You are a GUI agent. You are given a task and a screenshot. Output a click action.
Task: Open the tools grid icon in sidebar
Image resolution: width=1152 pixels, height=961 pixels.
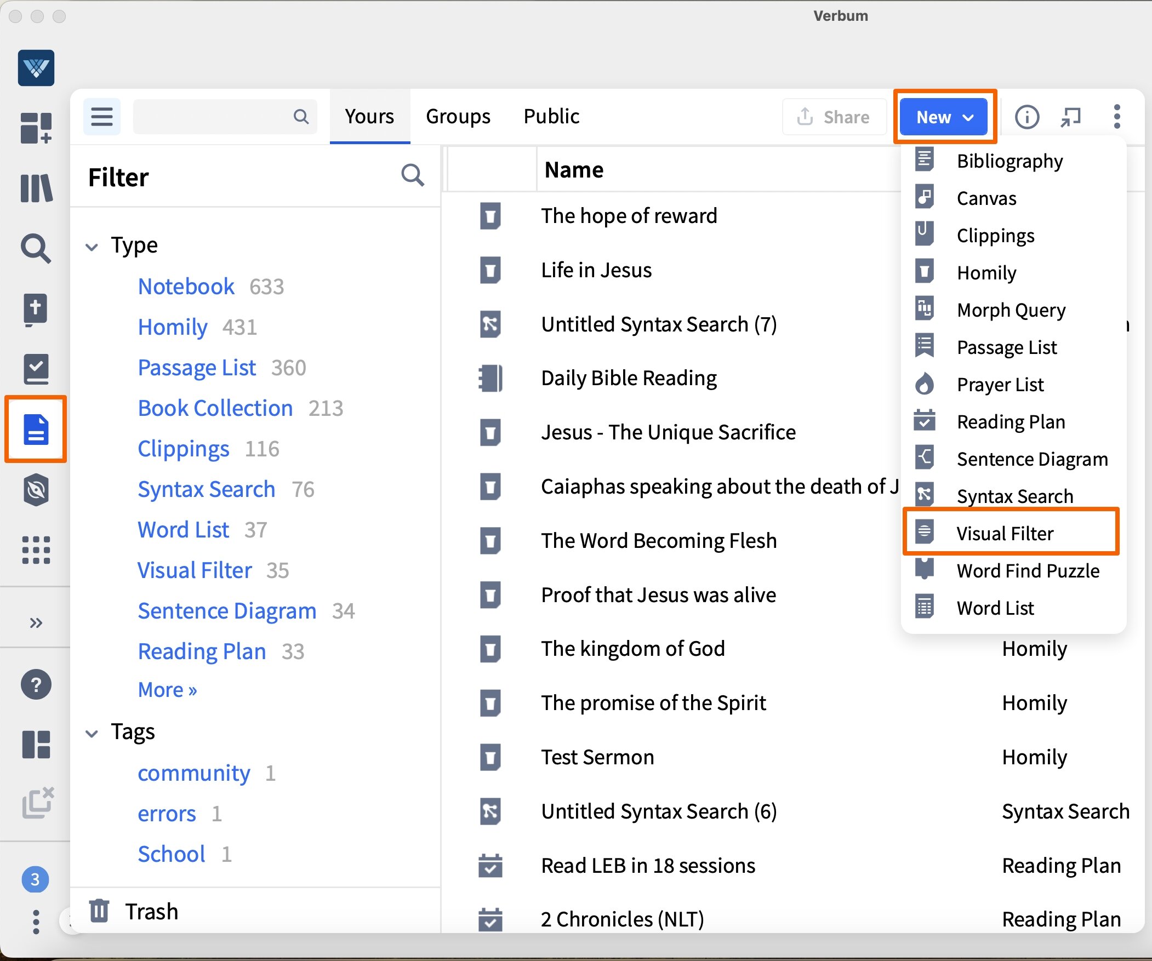click(36, 550)
